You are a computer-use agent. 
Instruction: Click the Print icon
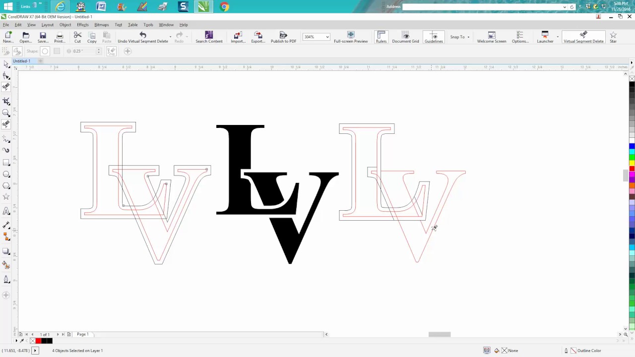pyautogui.click(x=60, y=37)
